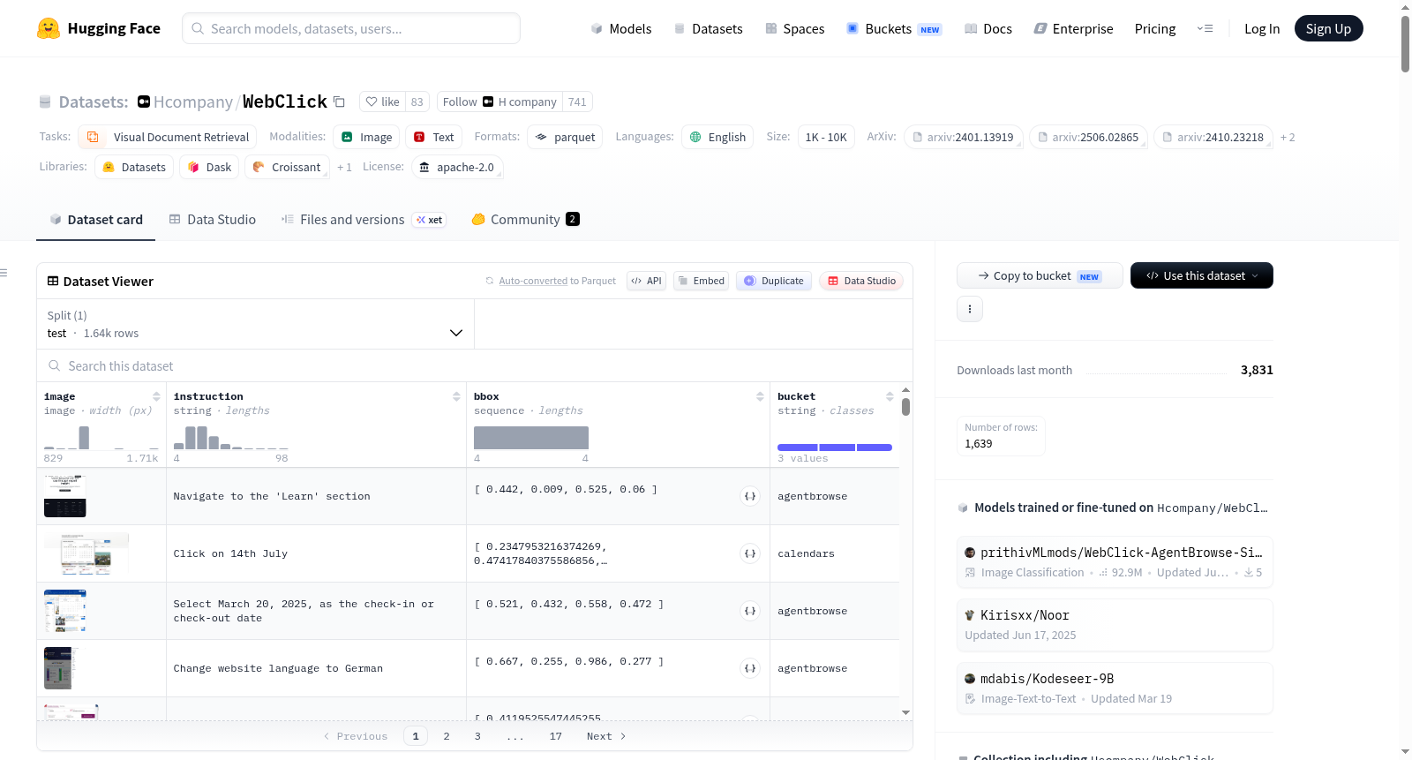Go to Models in top navigation
Viewport: 1412px width, 760px height.
(x=621, y=28)
